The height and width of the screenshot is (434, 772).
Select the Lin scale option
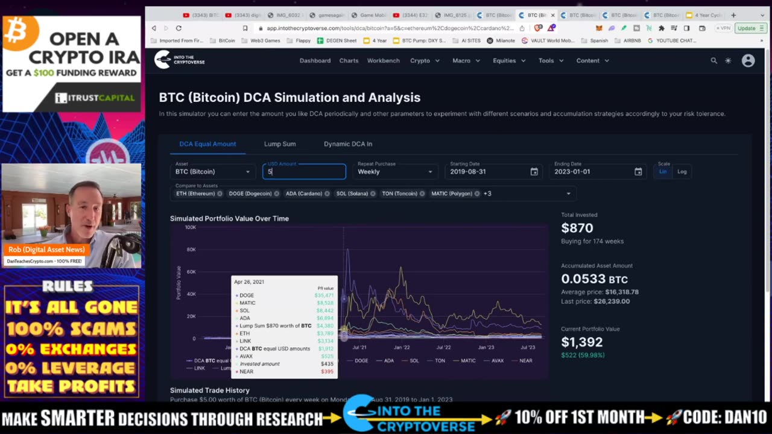click(663, 172)
